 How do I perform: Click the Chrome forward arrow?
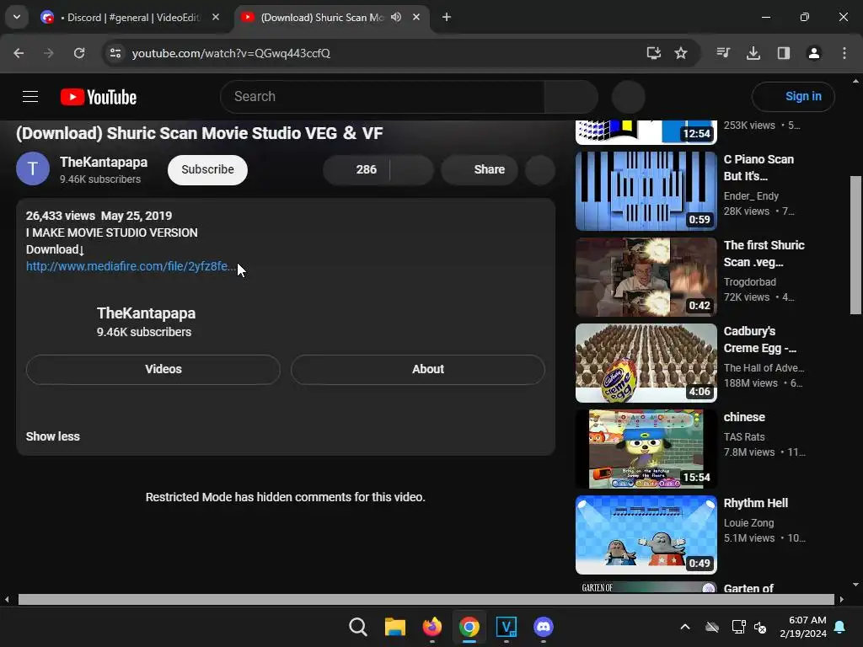(x=49, y=53)
